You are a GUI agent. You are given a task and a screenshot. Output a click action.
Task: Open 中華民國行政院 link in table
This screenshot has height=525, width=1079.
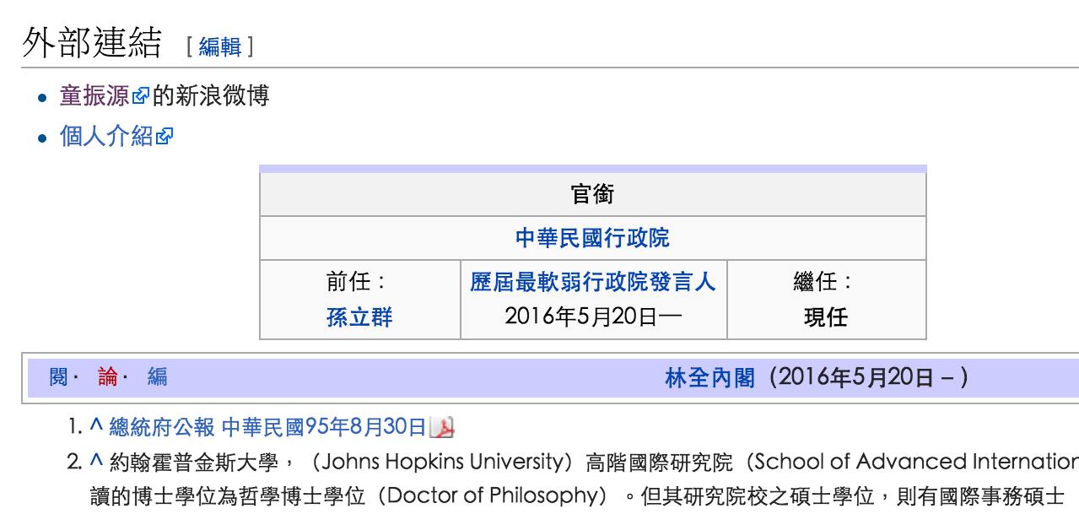click(592, 238)
